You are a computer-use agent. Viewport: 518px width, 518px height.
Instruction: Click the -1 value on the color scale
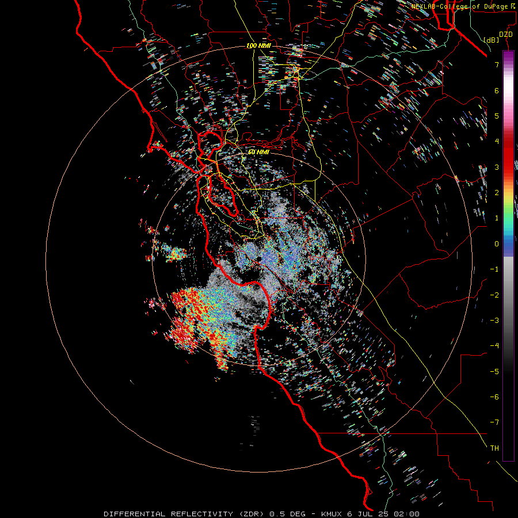[x=494, y=269]
